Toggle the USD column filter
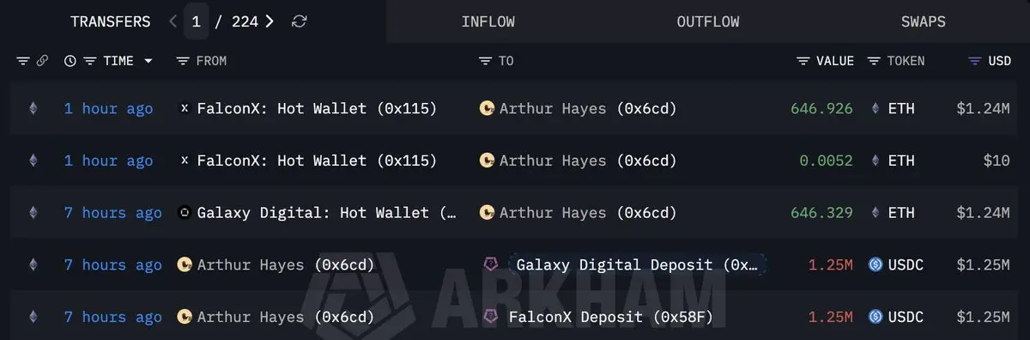This screenshot has height=340, width=1030. pyautogui.click(x=974, y=61)
